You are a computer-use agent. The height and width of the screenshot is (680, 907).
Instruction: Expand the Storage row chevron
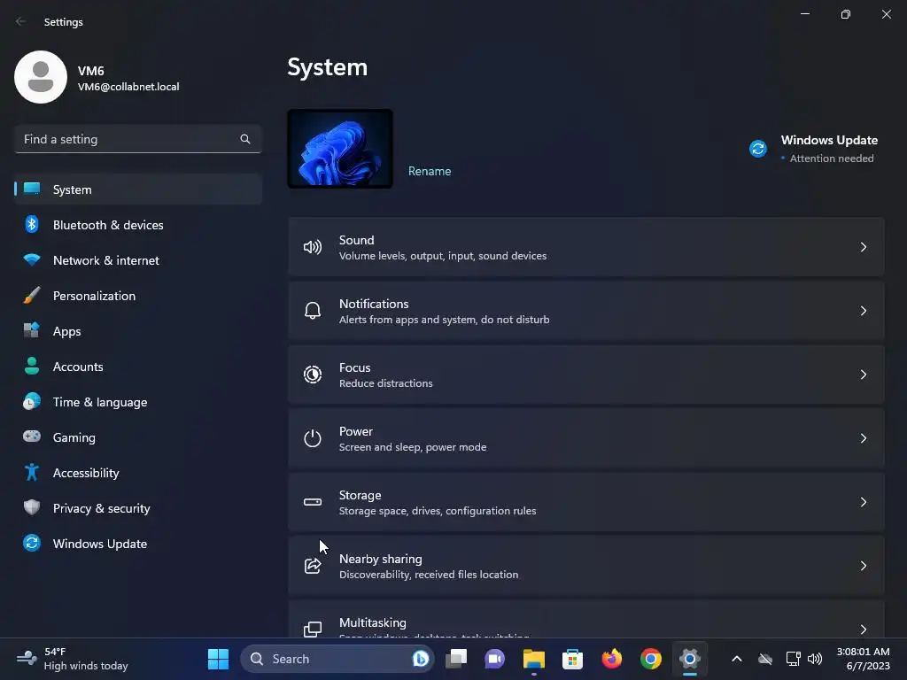[863, 502]
